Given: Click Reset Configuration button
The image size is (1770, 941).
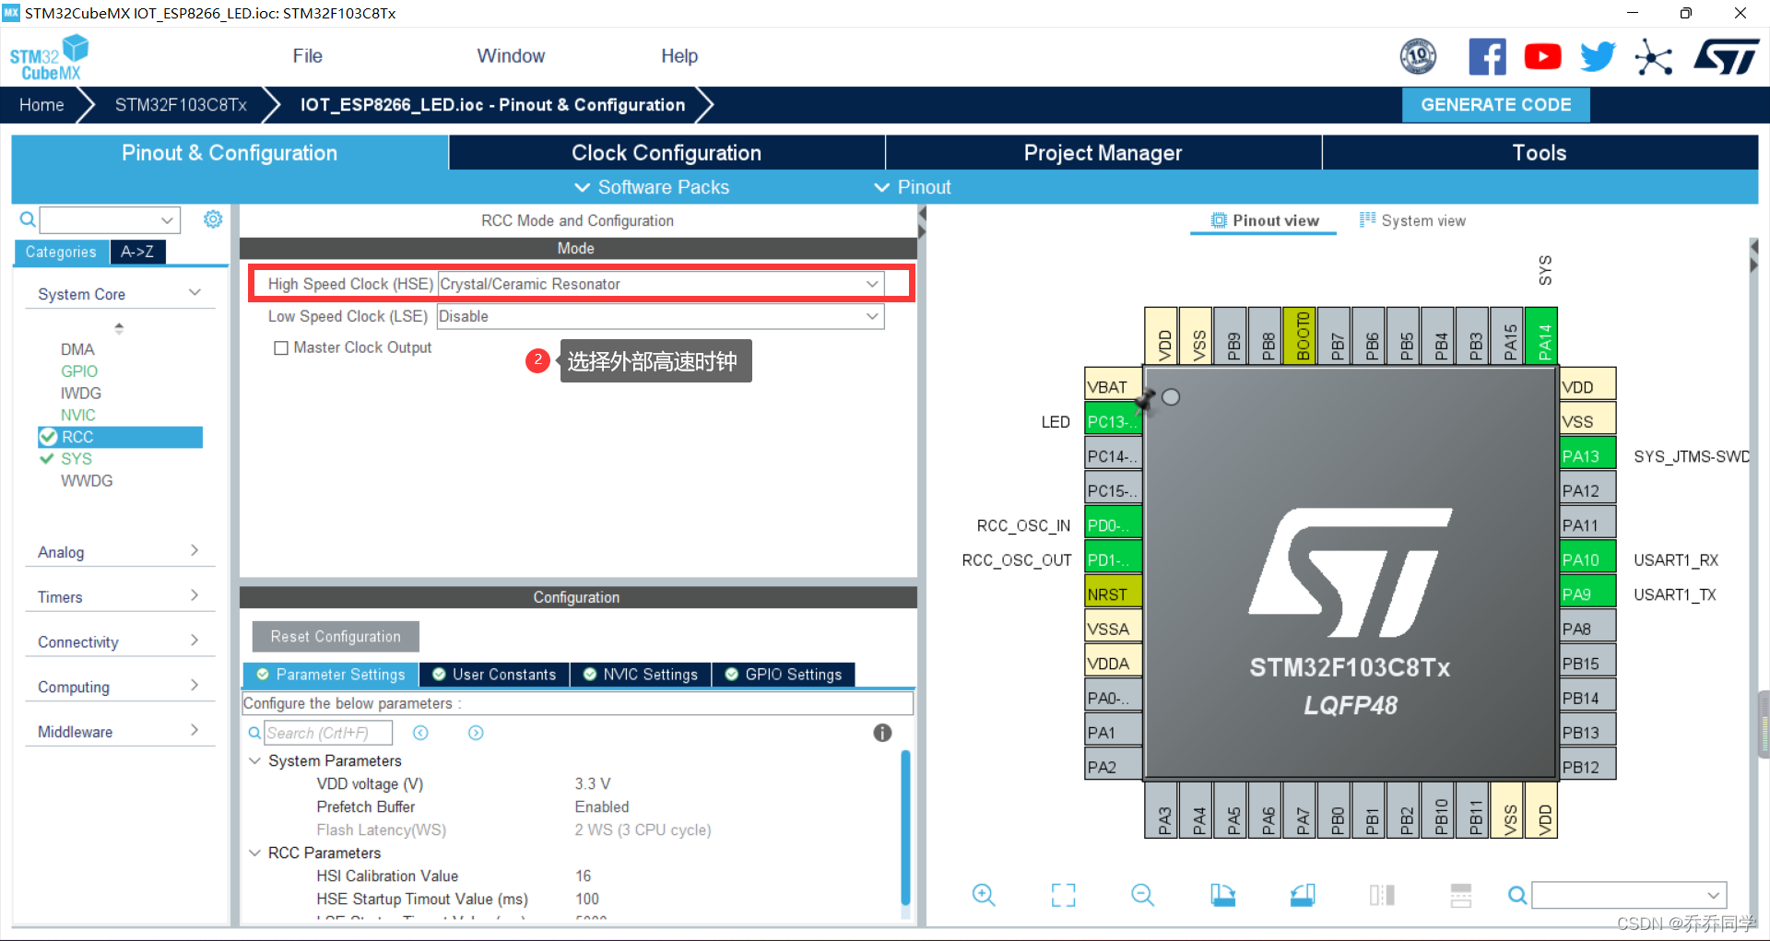Looking at the screenshot, I should tap(336, 637).
